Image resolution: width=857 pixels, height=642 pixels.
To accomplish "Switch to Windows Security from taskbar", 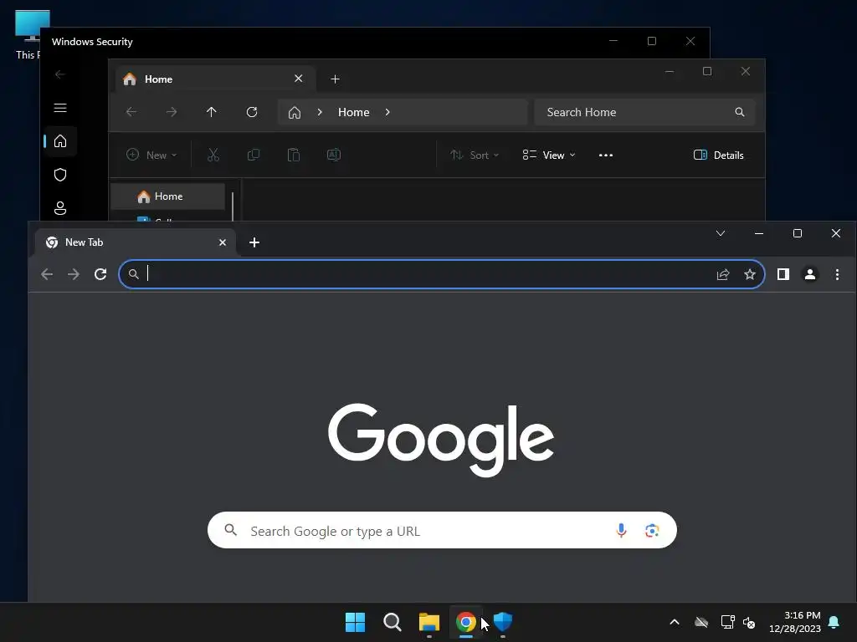I will tap(503, 622).
